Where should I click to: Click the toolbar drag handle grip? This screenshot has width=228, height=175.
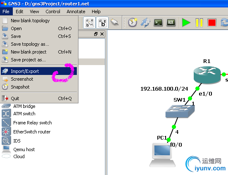(x=124, y=23)
